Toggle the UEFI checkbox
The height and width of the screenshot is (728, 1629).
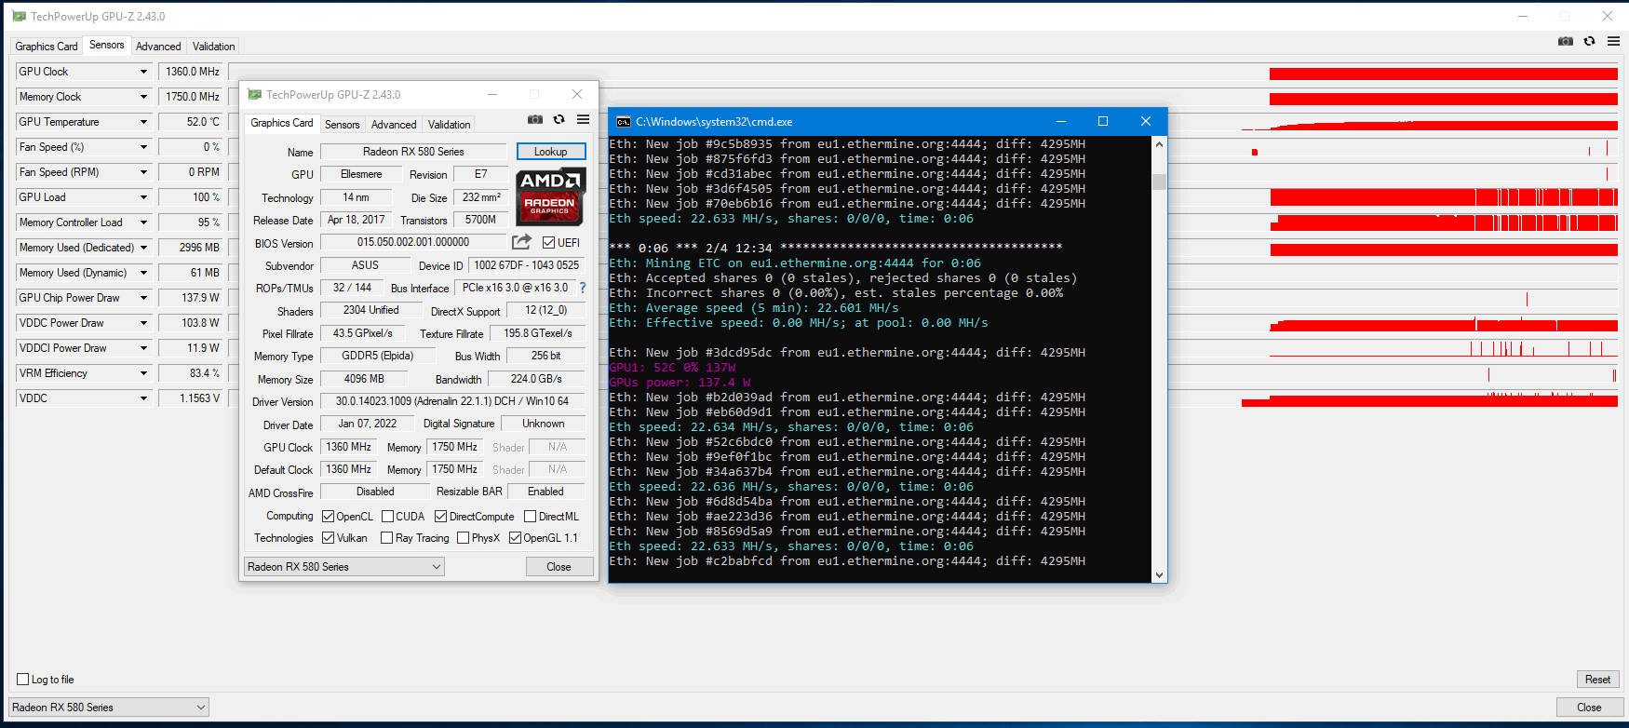pos(548,243)
